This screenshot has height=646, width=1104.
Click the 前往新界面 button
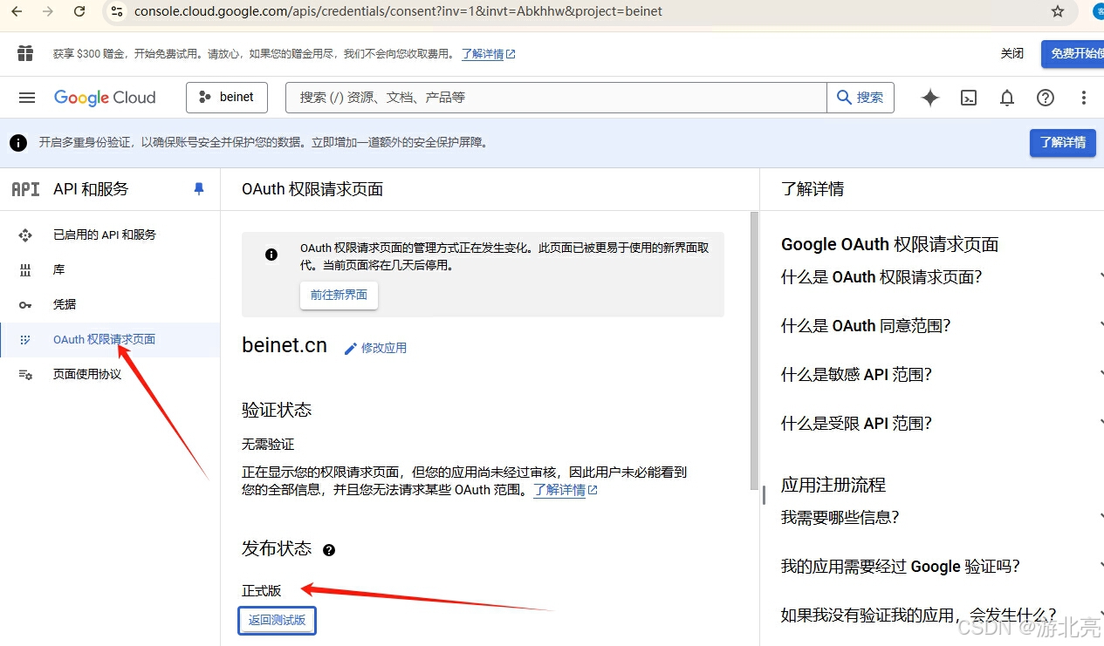point(339,295)
